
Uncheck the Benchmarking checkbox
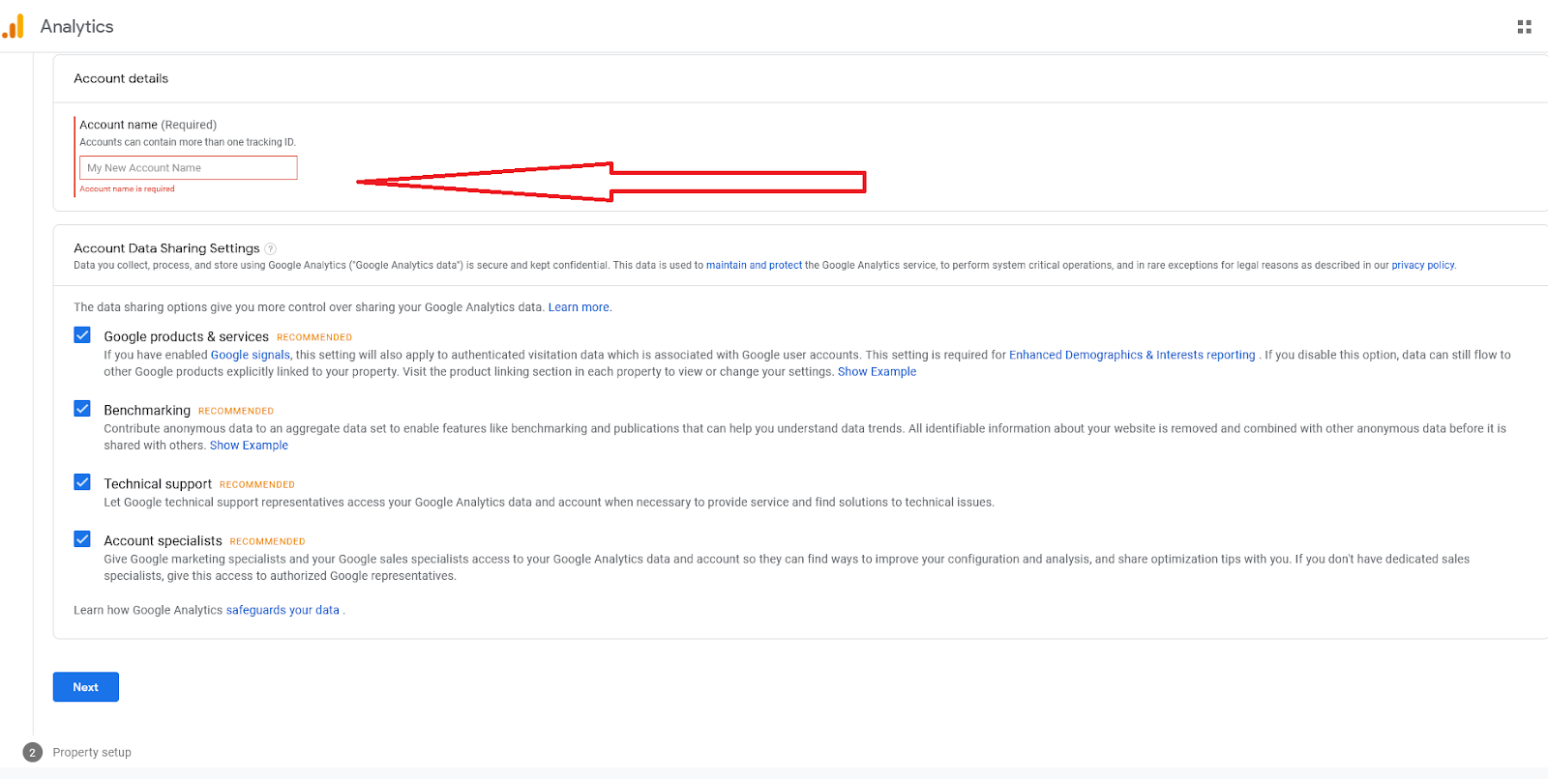point(82,409)
